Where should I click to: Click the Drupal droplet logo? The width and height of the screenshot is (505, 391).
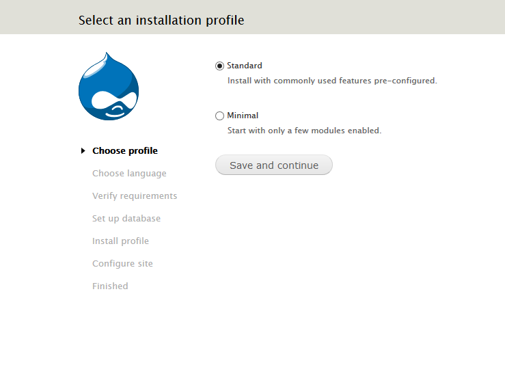[x=109, y=86]
